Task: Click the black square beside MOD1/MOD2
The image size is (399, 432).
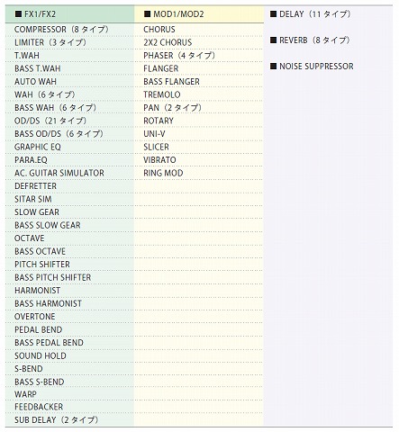Action: click(147, 14)
